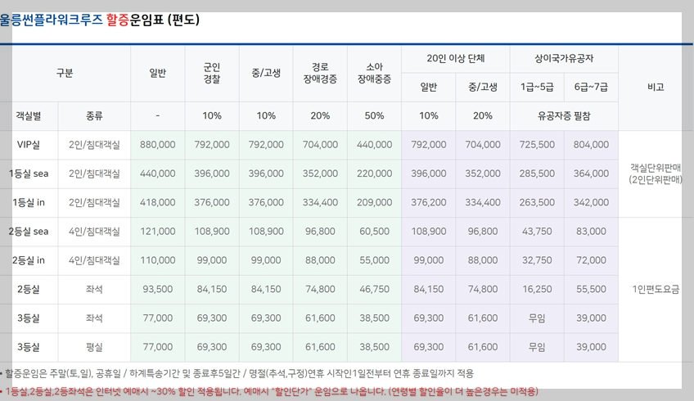Click the 객실단위판매 (2인단위판매) remark
Image resolution: width=694 pixels, height=401 pixels.
pos(656,173)
